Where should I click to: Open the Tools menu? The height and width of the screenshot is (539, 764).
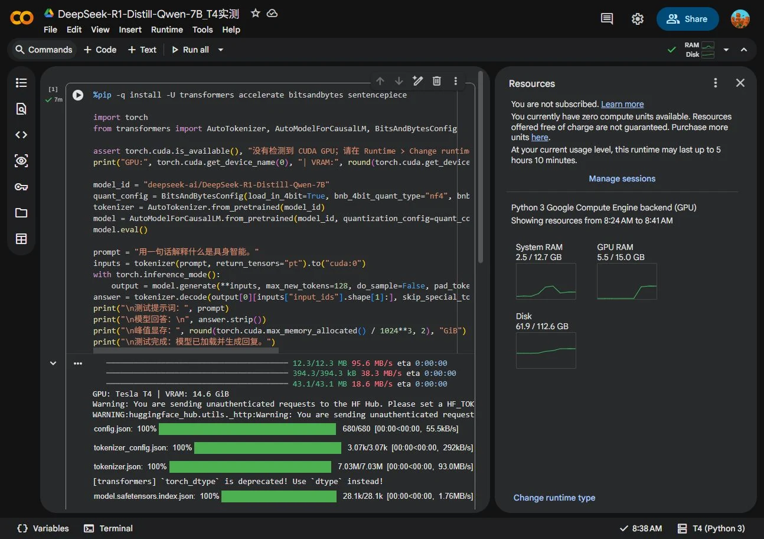(x=203, y=30)
